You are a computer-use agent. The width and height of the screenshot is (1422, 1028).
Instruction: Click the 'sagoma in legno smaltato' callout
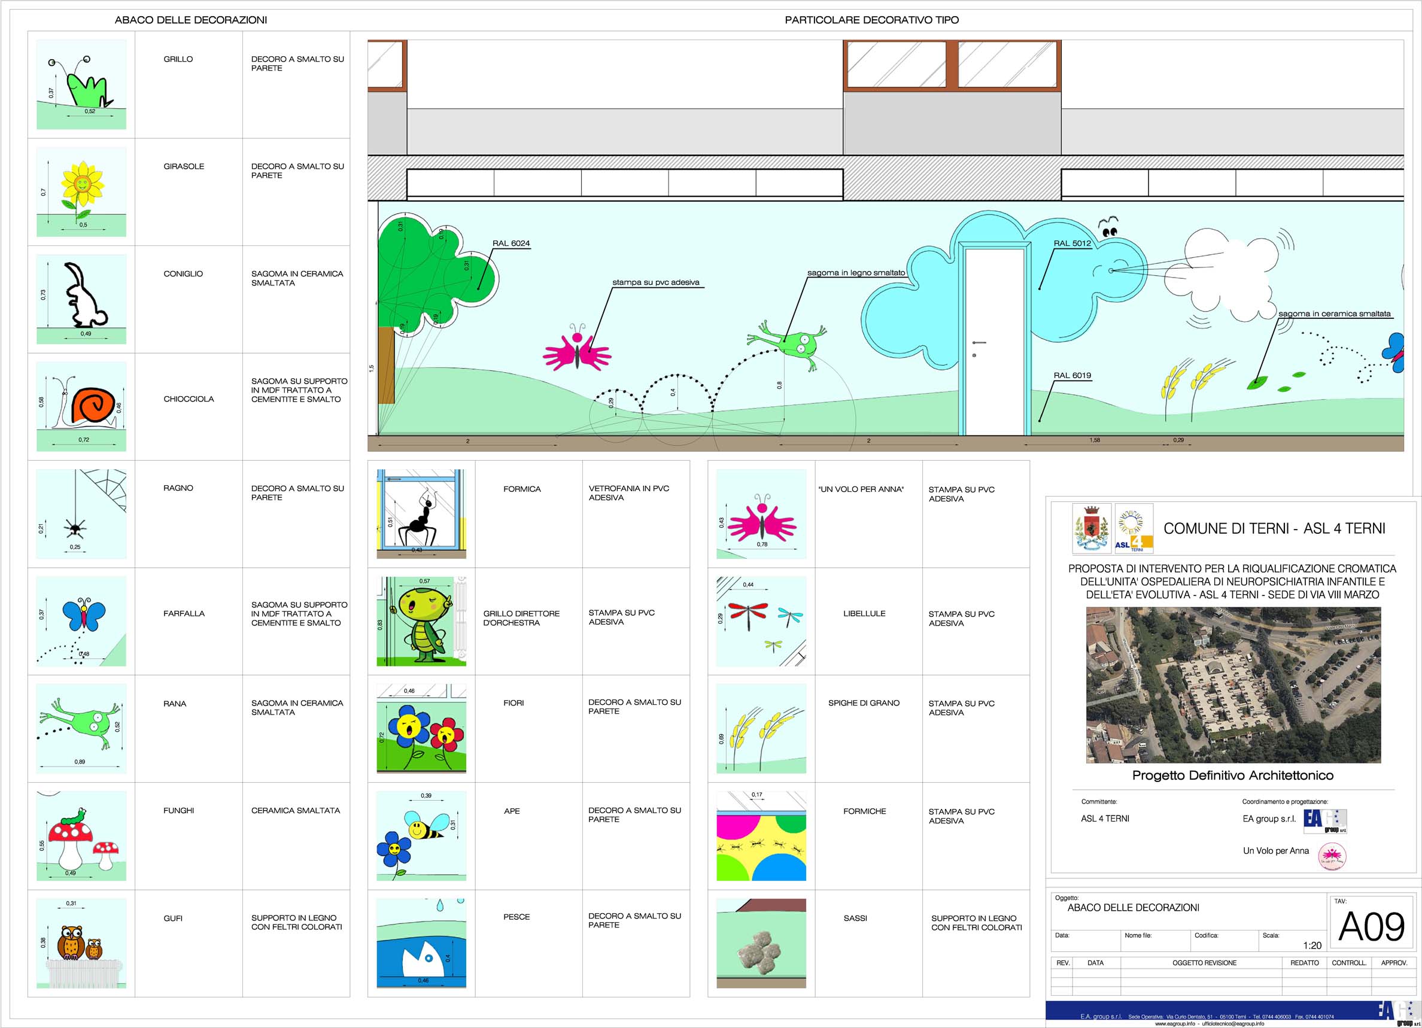click(856, 273)
